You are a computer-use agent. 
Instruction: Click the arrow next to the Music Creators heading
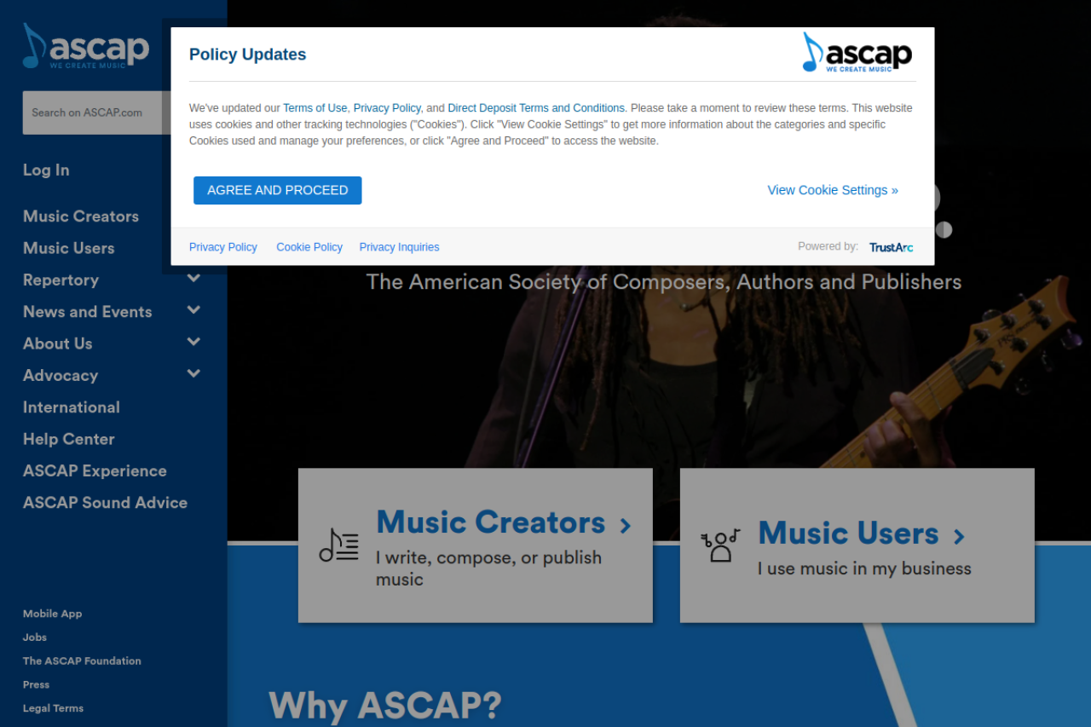(626, 525)
